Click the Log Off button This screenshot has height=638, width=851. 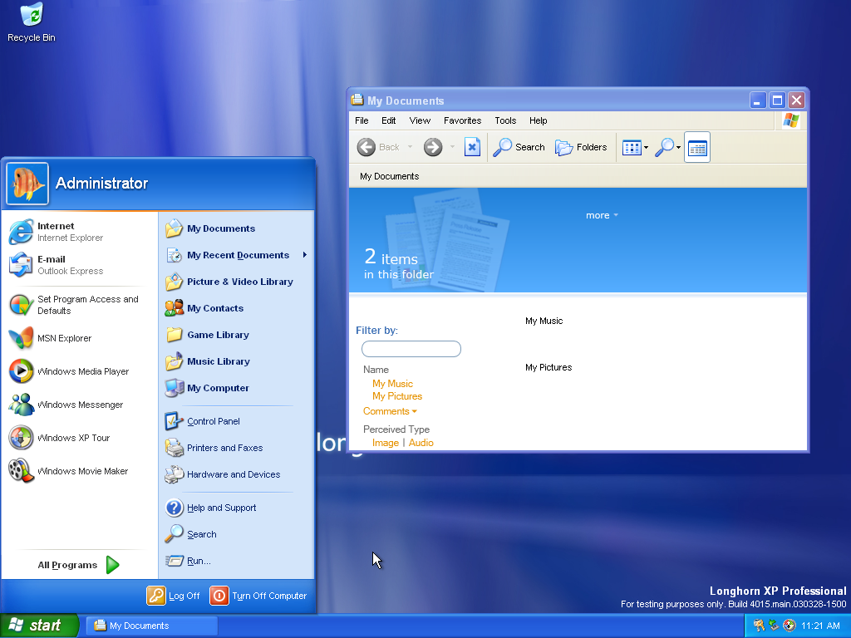coord(174,596)
